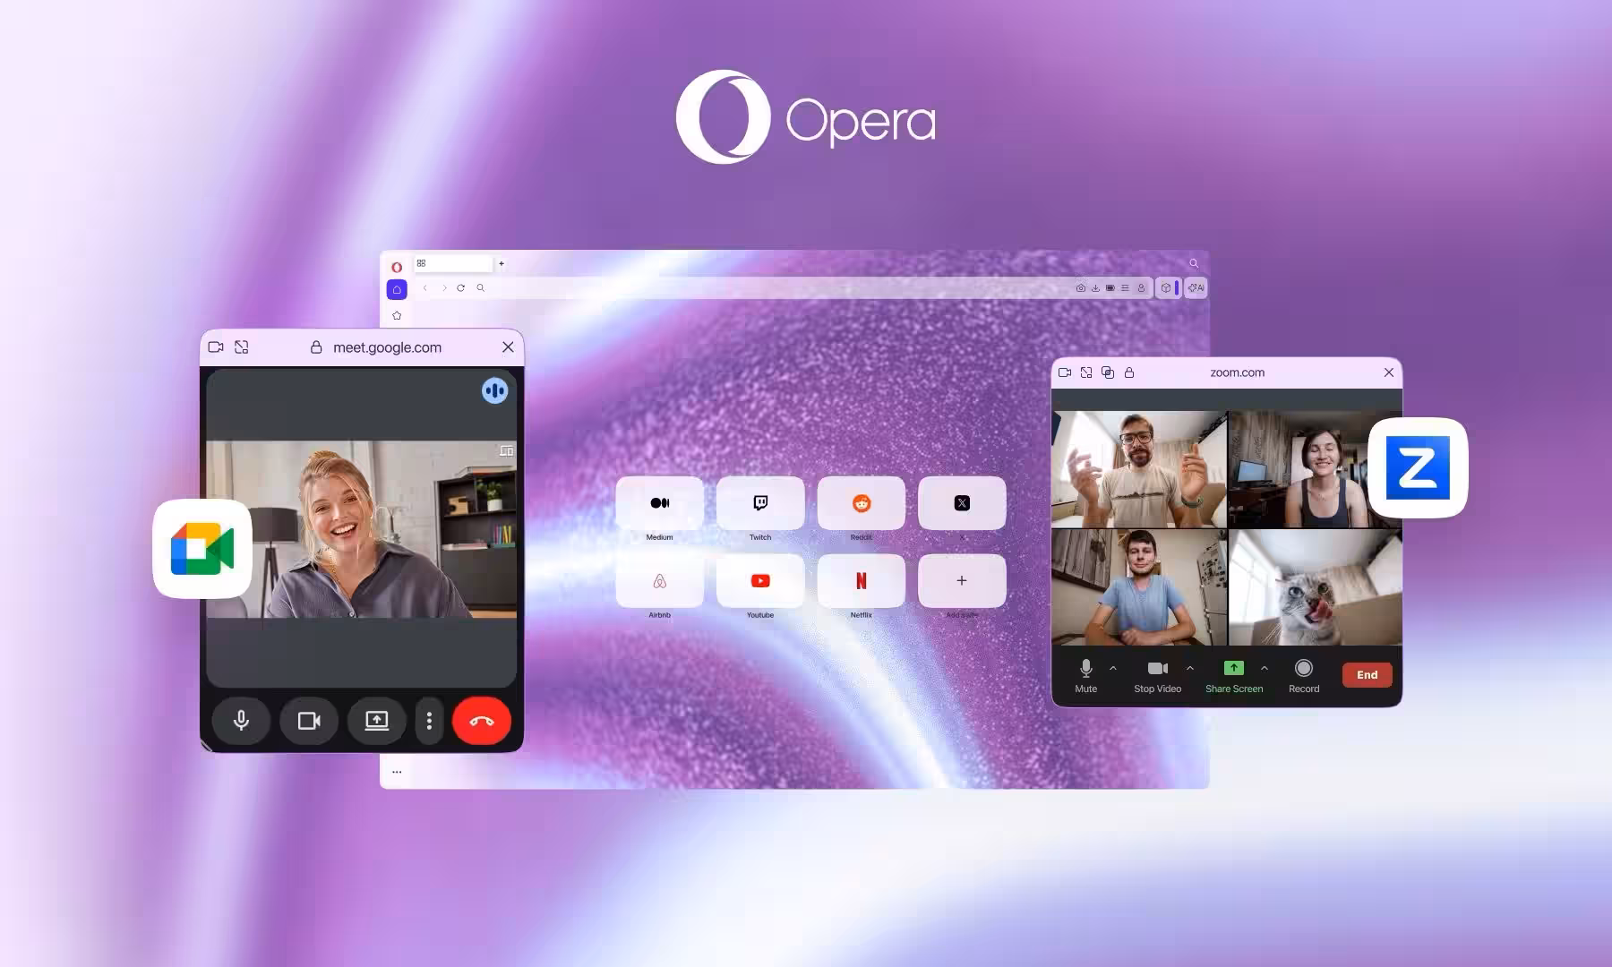Screen dimensions: 1612x967
Task: Click the snapshot camera icon in address bar
Action: [x=1080, y=288]
